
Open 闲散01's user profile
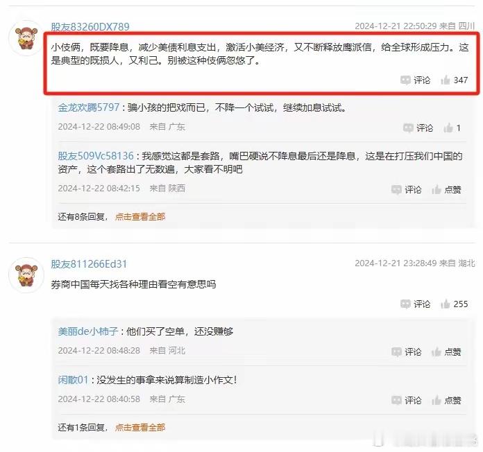coord(73,380)
